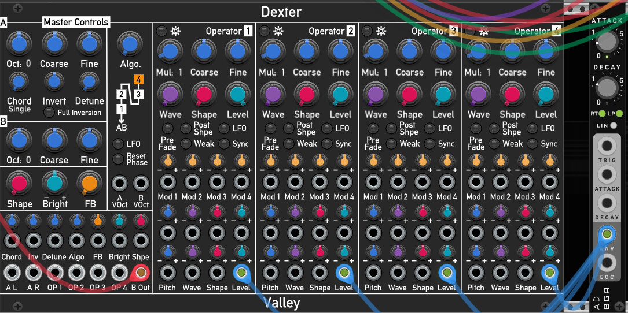
Task: Click Operator 3 Shape CV input jack
Action: point(422,273)
